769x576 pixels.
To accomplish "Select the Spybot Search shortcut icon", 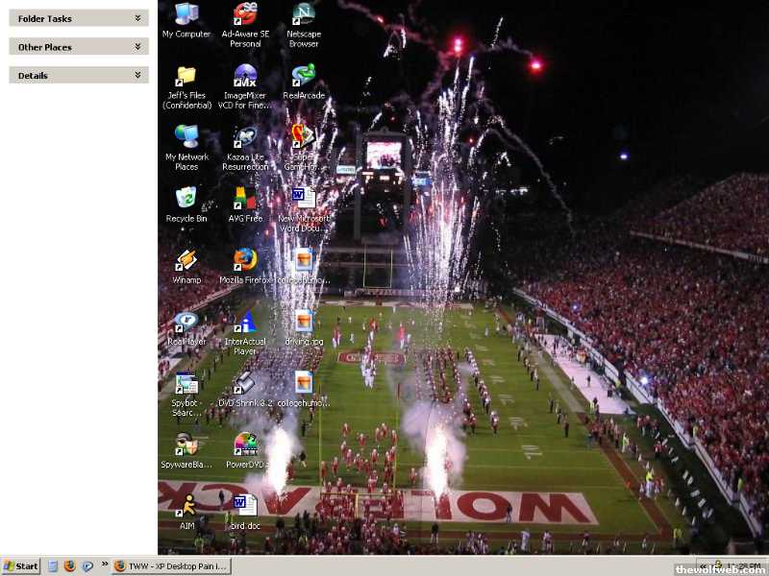I will click(186, 383).
